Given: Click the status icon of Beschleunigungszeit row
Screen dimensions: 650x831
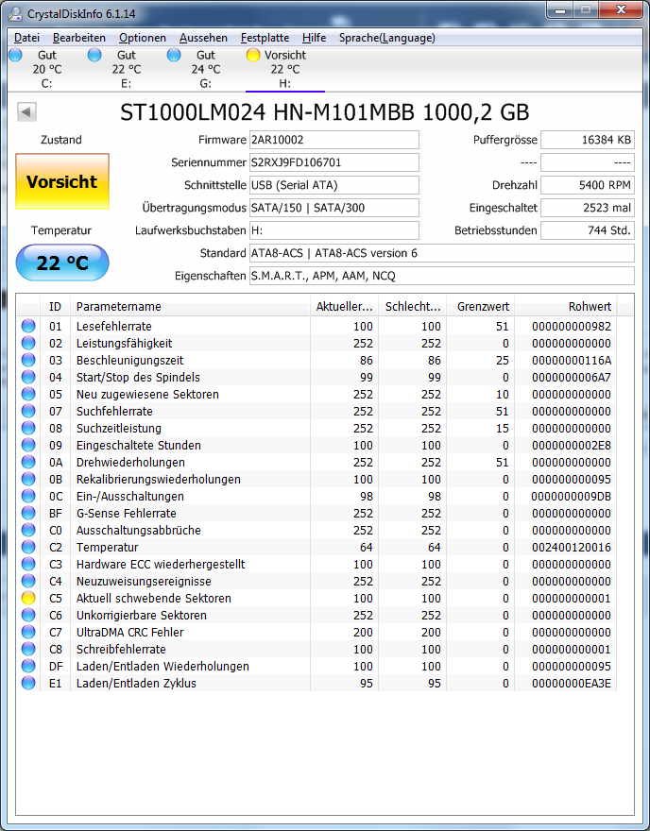Looking at the screenshot, I should (x=28, y=360).
